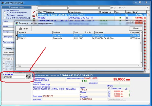
Task: Toggle the Покажи още checkbox
Action: pos(109,89)
